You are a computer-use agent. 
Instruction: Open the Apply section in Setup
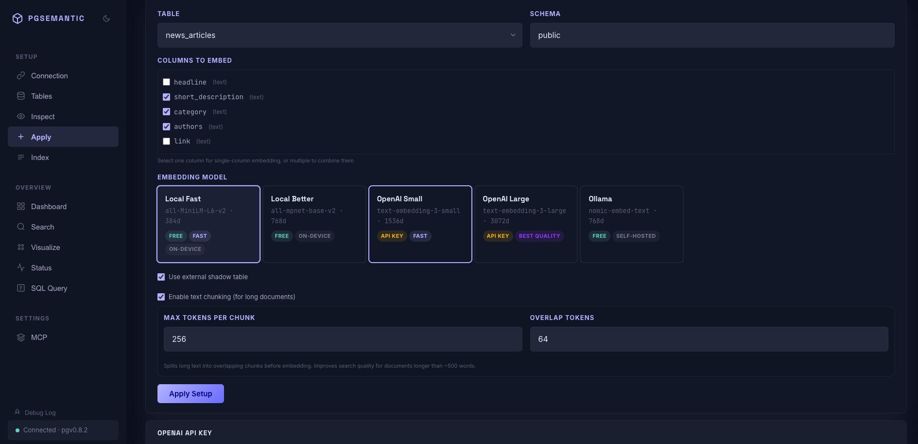[41, 137]
